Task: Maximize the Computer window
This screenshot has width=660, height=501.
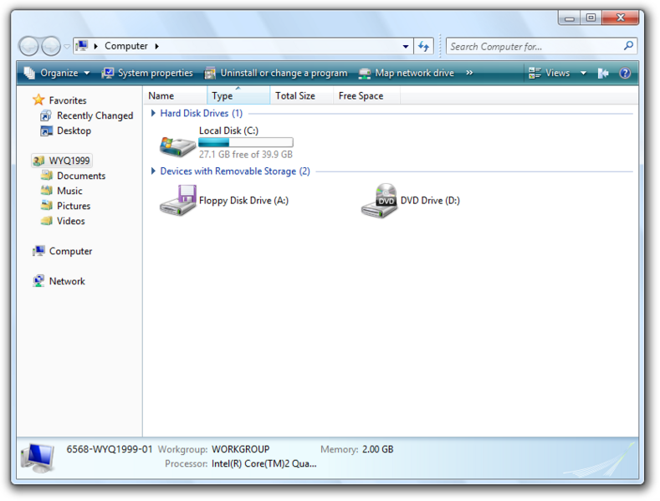Action: tap(591, 18)
